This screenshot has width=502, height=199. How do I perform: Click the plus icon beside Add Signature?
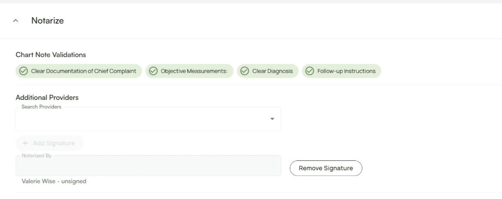pos(25,143)
